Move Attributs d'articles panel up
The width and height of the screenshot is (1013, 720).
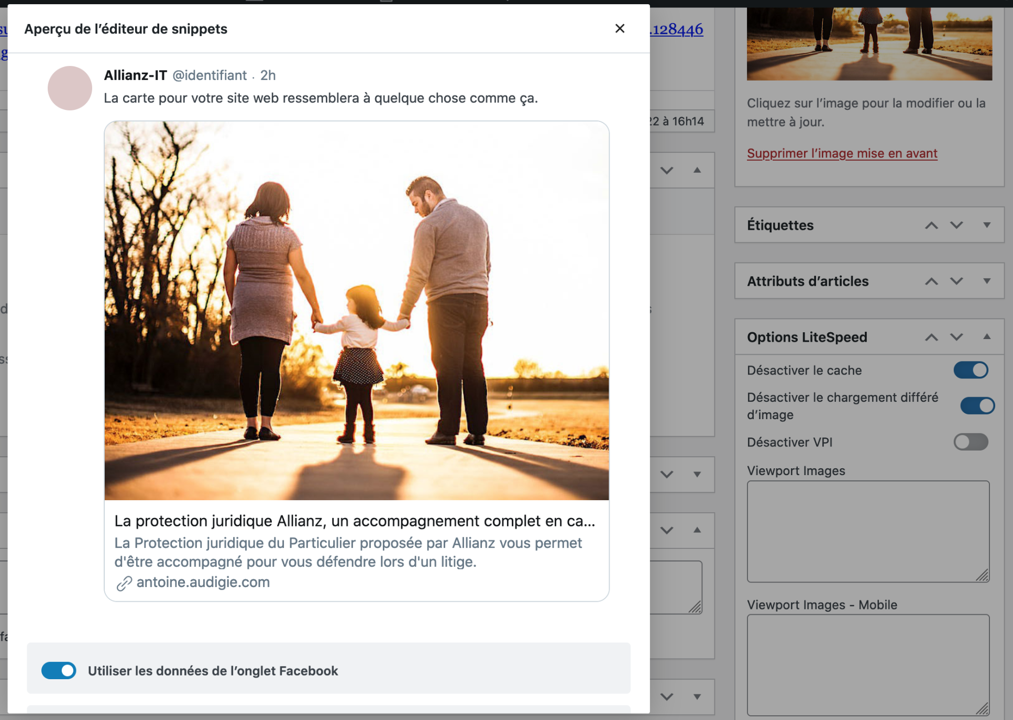click(x=931, y=282)
